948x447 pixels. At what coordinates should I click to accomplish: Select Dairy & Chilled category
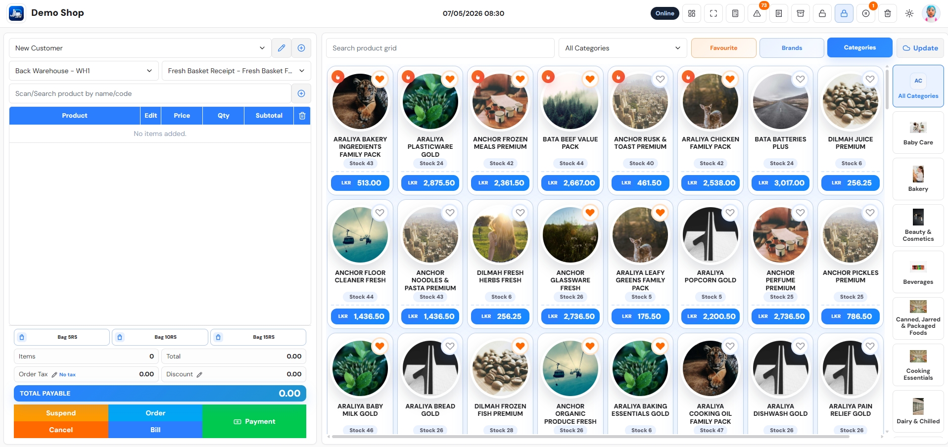click(918, 411)
